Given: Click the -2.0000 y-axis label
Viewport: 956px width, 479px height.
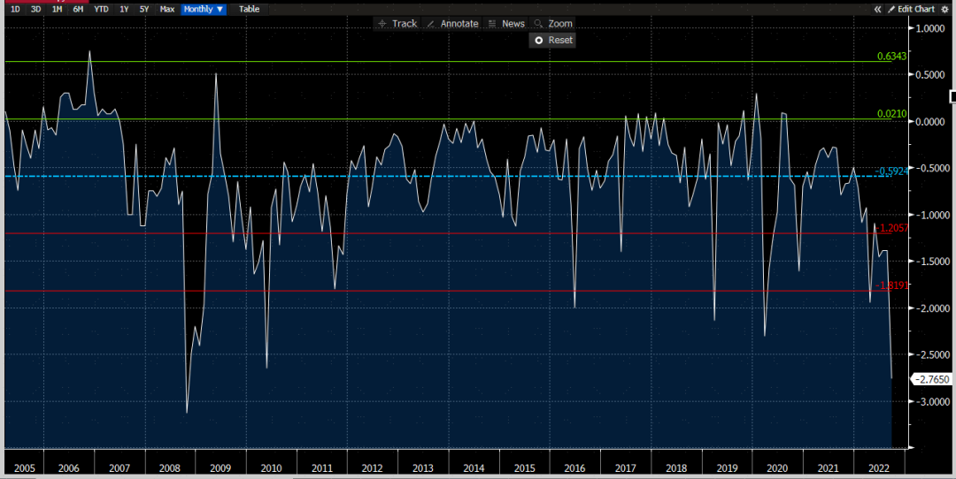Looking at the screenshot, I should tap(933, 308).
